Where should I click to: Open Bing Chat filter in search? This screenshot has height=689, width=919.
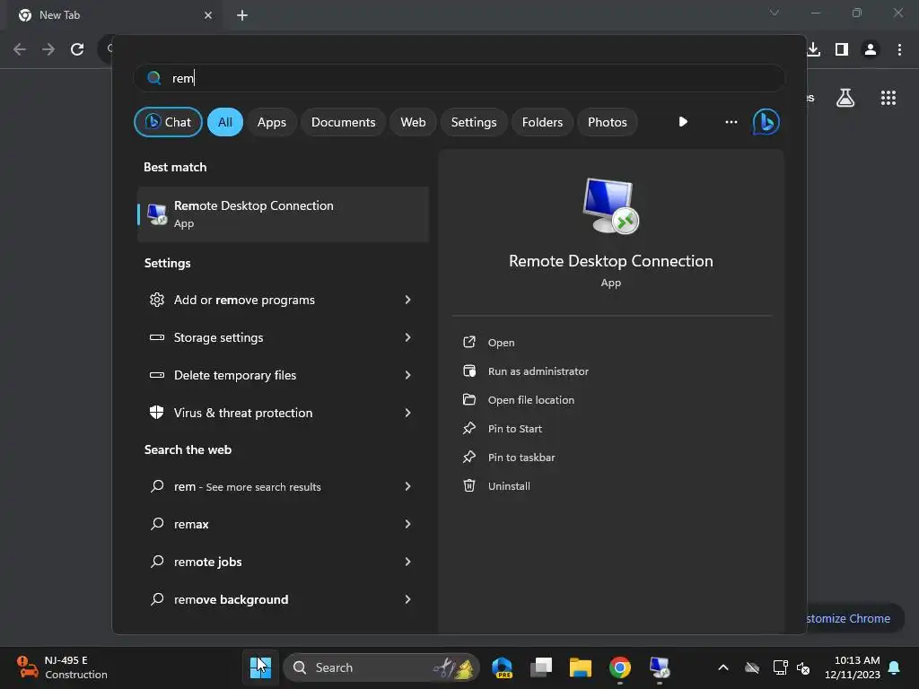168,122
